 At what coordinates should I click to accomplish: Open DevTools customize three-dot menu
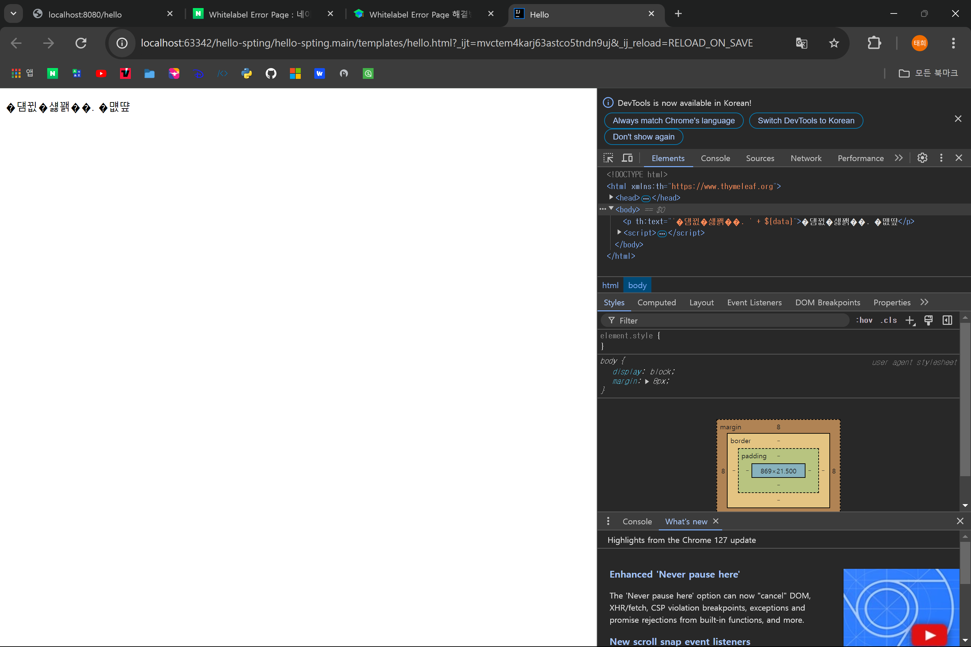pos(941,158)
